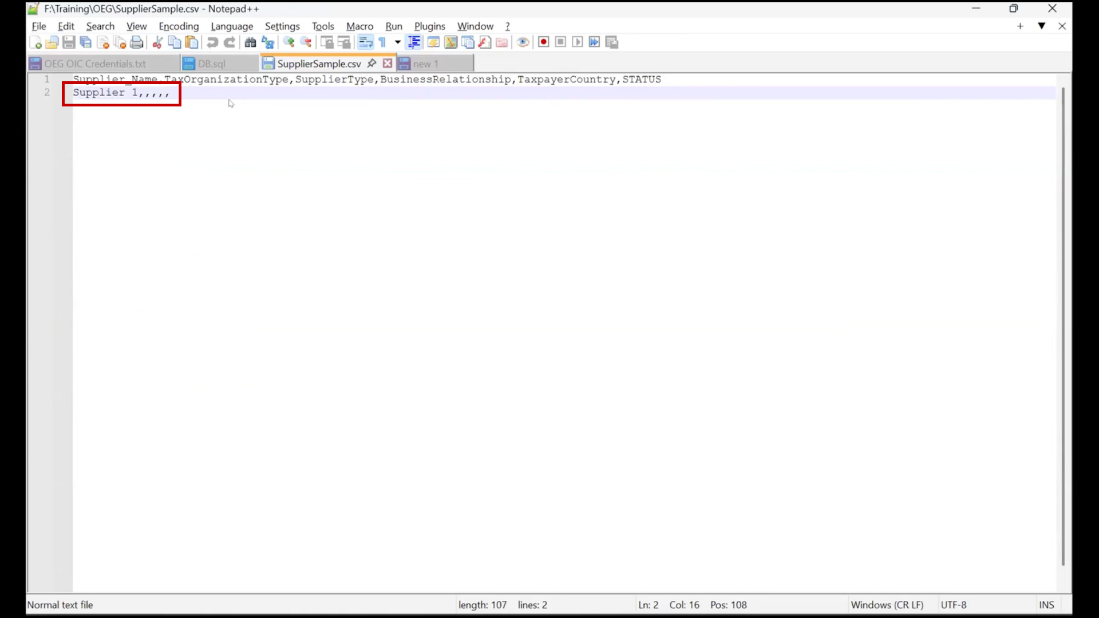Open the Edit menu
The height and width of the screenshot is (618, 1099).
coord(66,26)
